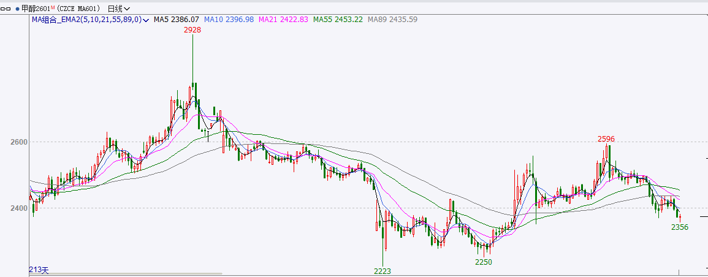The image size is (708, 277).
Task: Click the MA5 2386.07 value
Action: tap(177, 20)
